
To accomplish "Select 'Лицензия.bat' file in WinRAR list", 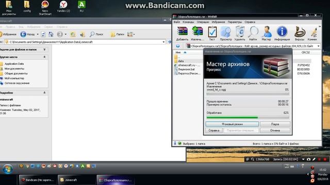I will point(186,69).
